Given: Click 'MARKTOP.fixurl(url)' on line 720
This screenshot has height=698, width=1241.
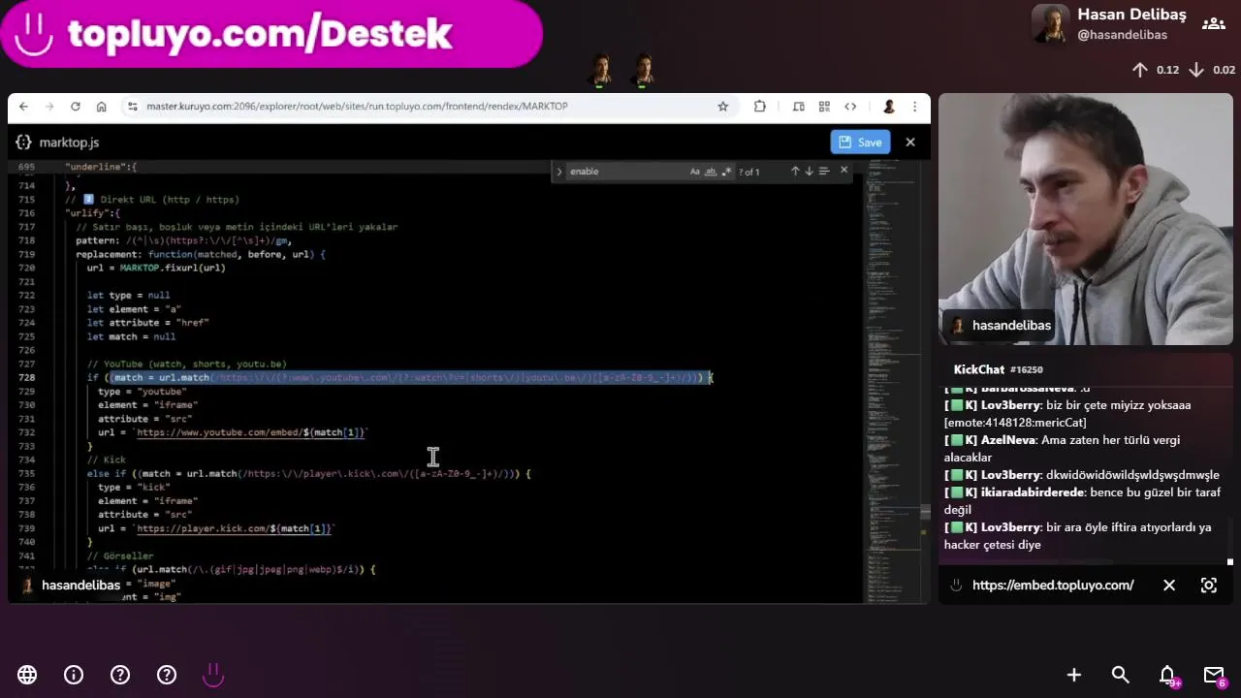Looking at the screenshot, I should click(x=172, y=268).
